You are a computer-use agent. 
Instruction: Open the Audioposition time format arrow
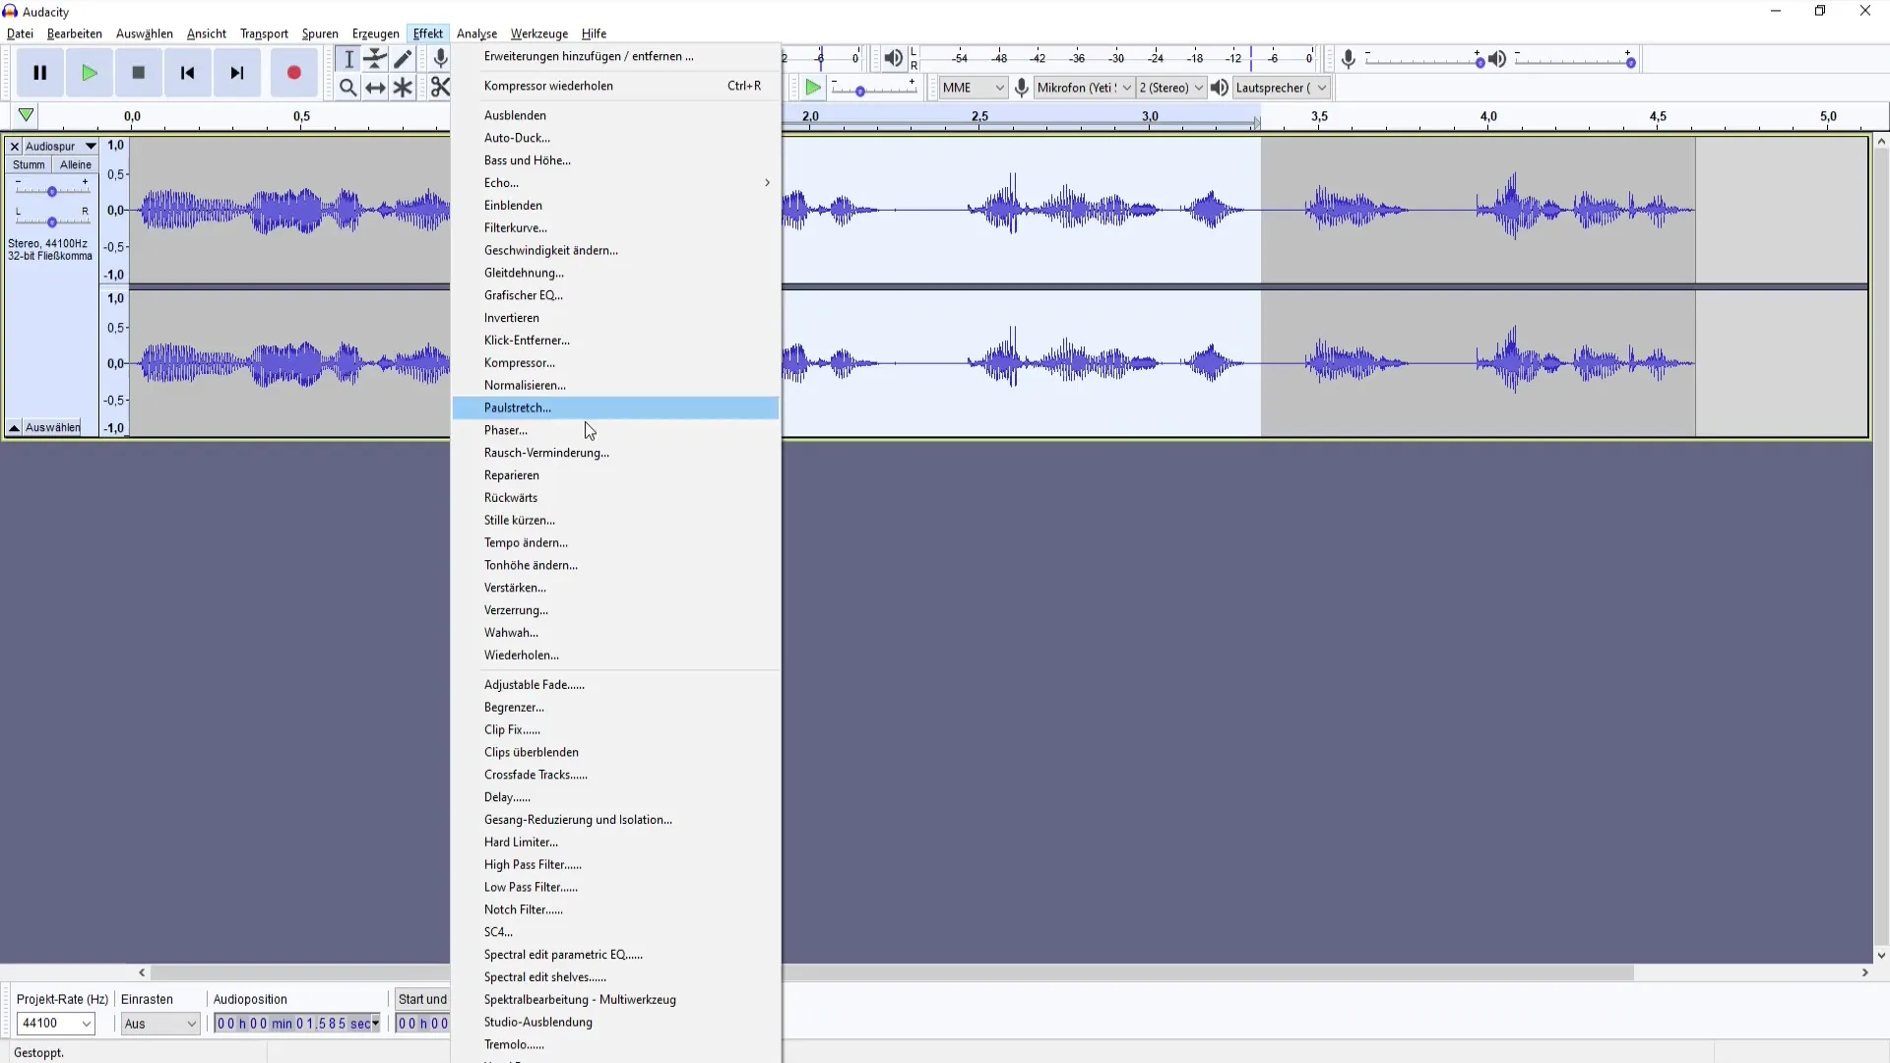point(375,1024)
